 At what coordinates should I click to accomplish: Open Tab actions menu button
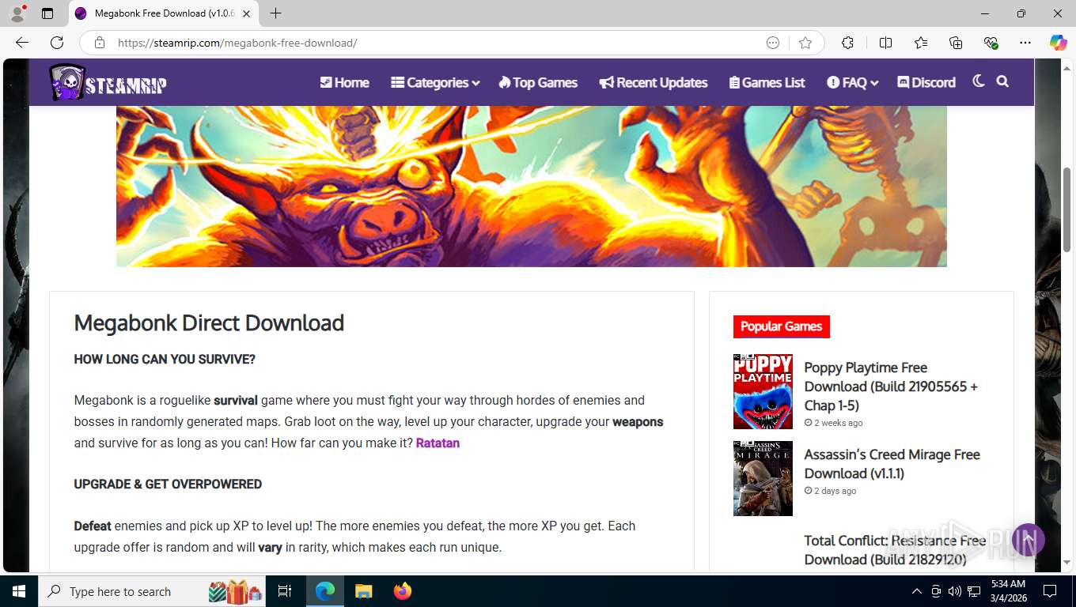(47, 13)
